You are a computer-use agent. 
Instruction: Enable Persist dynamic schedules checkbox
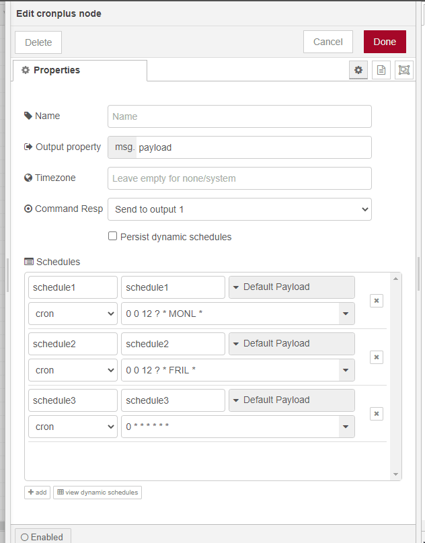pyautogui.click(x=112, y=236)
